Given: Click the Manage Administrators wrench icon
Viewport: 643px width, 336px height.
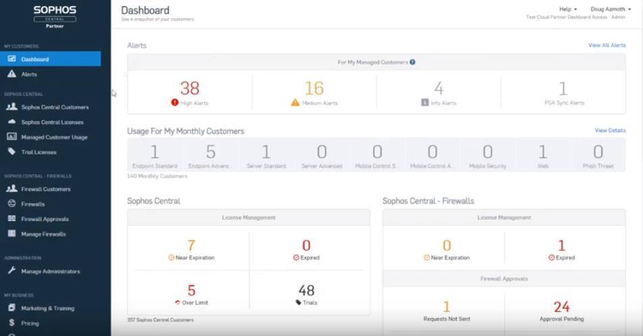Looking at the screenshot, I should [x=11, y=271].
